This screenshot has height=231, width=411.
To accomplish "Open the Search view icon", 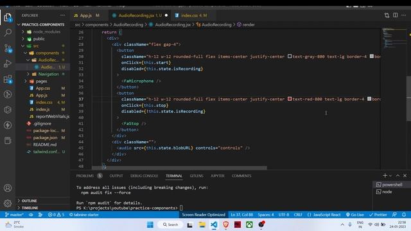I will (8, 33).
